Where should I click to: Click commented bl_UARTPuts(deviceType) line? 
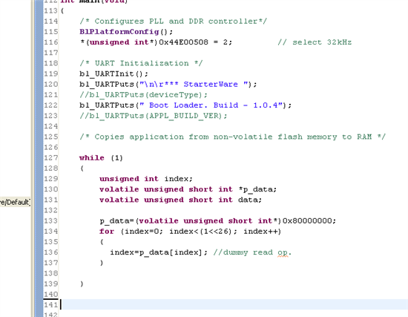pos(143,95)
